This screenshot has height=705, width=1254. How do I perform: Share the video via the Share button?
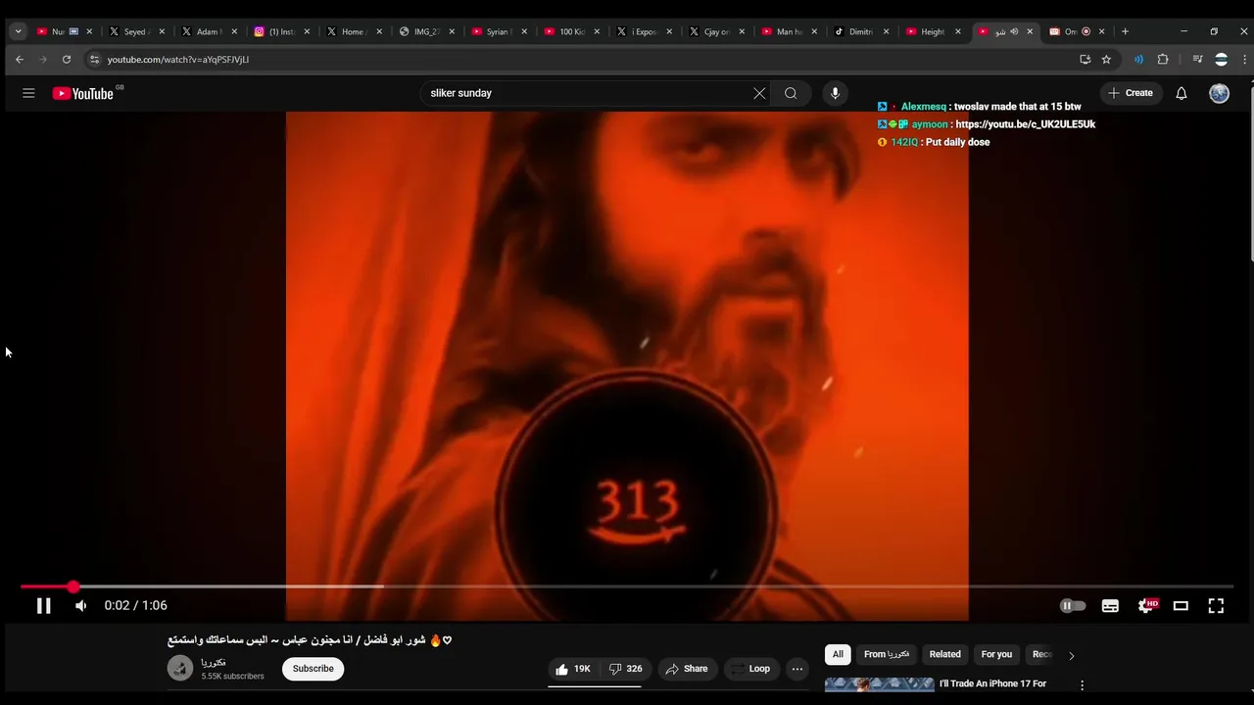[x=686, y=669]
